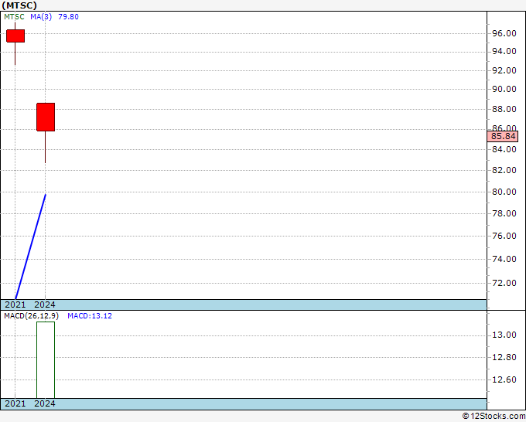Click the blue MA(3) trend line
This screenshot has height=422, width=526.
pyautogui.click(x=30, y=247)
